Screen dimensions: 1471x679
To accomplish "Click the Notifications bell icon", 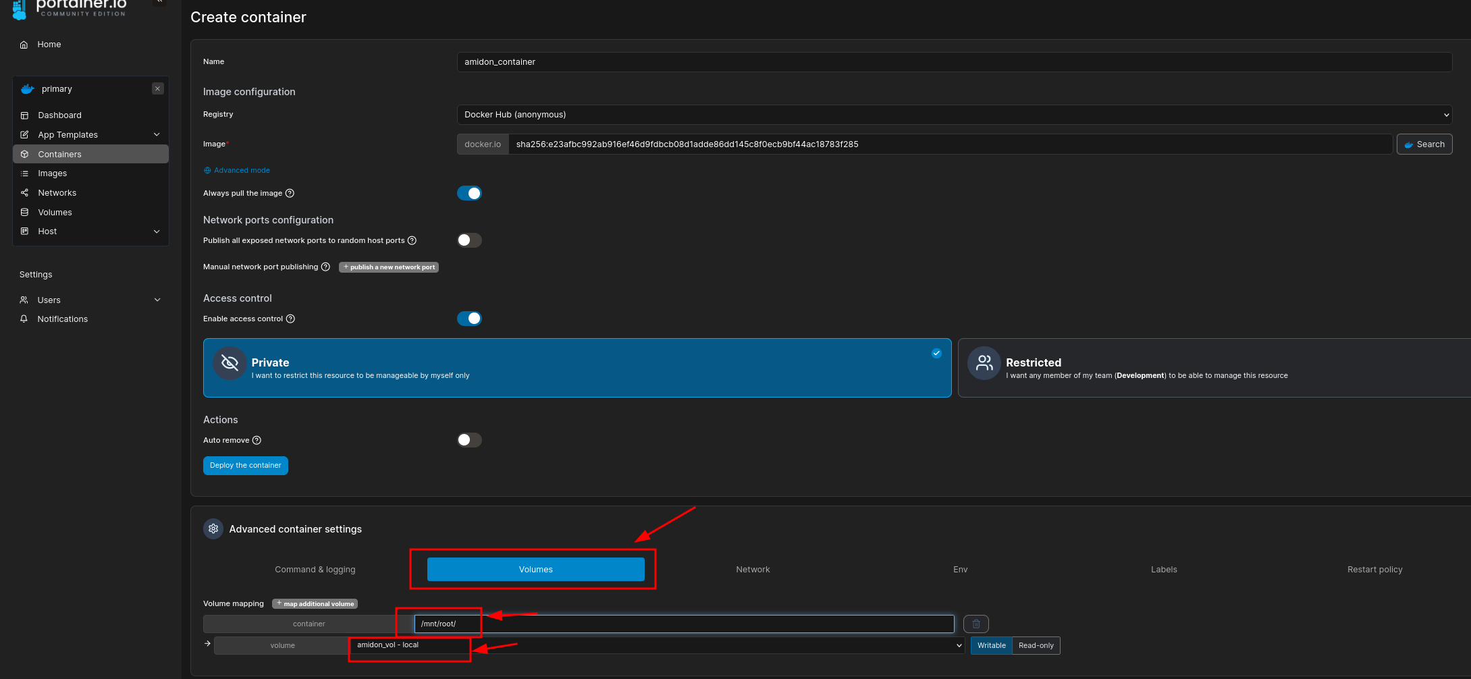I will [x=24, y=319].
